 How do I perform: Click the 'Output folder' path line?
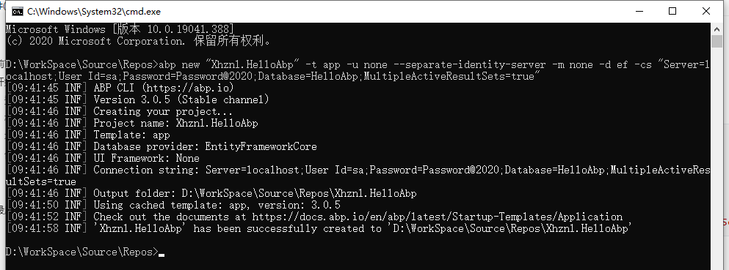[x=255, y=193]
